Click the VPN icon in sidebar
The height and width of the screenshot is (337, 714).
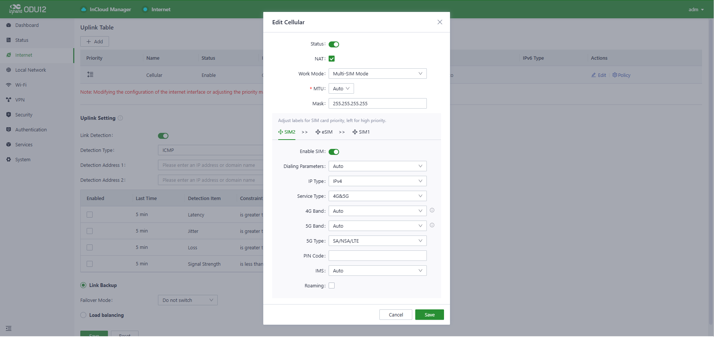click(x=9, y=100)
